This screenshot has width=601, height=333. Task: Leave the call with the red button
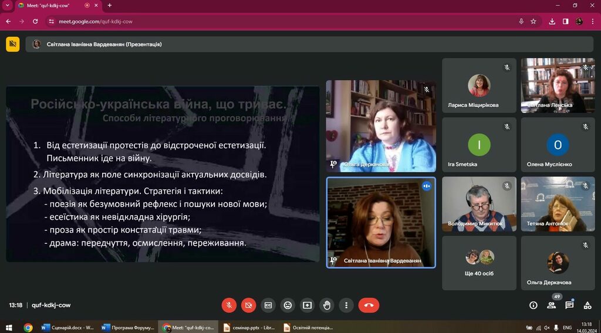pos(369,305)
